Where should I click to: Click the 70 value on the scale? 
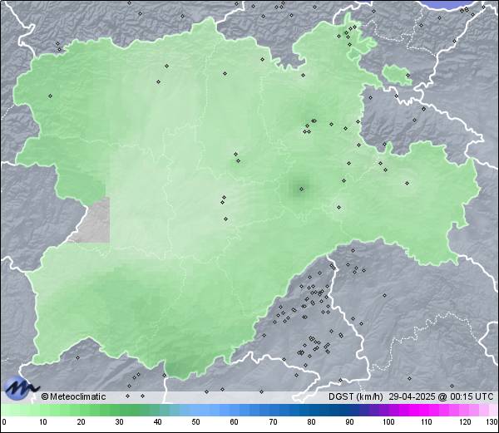coord(273,422)
